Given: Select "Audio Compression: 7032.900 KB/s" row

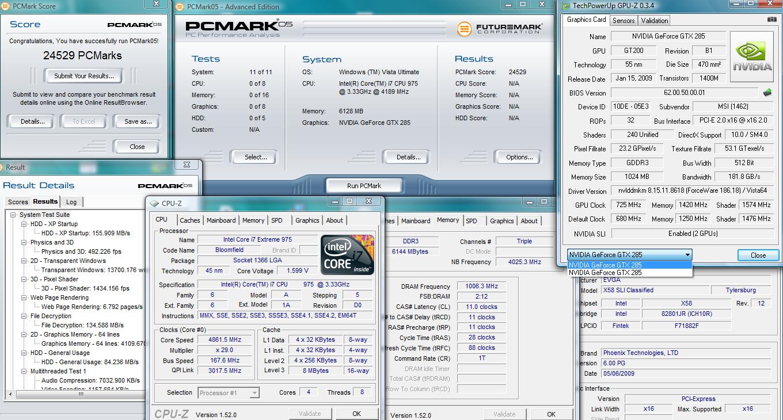Looking at the screenshot, I should click(90, 380).
